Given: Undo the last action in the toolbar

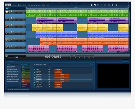Looking at the screenshot, I should 95,5.
